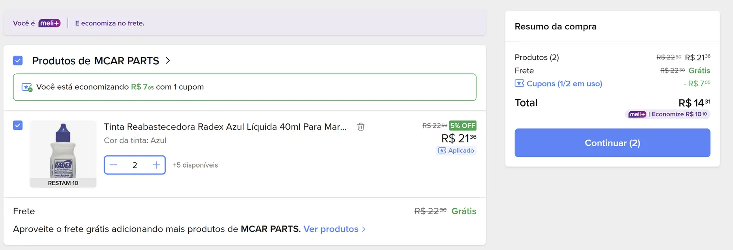
Task: Decrease quantity with the minus button
Action: pyautogui.click(x=114, y=165)
